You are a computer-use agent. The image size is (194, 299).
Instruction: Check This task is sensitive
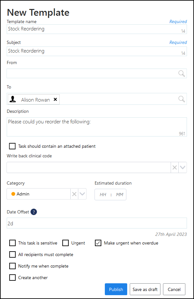click(x=12, y=243)
